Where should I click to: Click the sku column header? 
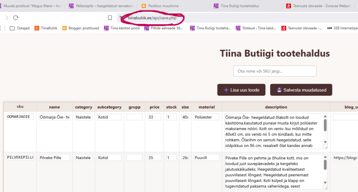(x=20, y=107)
